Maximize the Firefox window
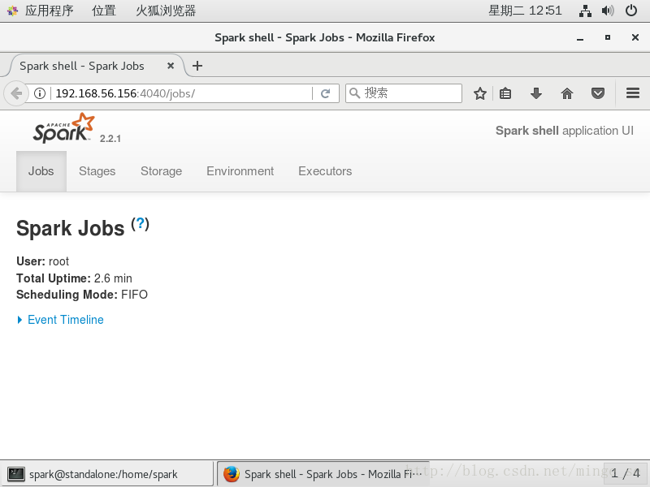Viewport: 650px width, 487px height. click(x=607, y=37)
